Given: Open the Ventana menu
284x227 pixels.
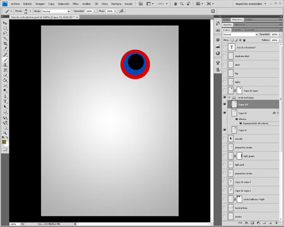Looking at the screenshot, I should click(116, 4).
